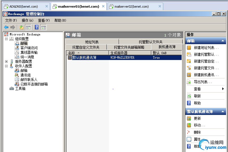
Task: Select 邮箱 under 收件人配置
Action: [x=24, y=70]
